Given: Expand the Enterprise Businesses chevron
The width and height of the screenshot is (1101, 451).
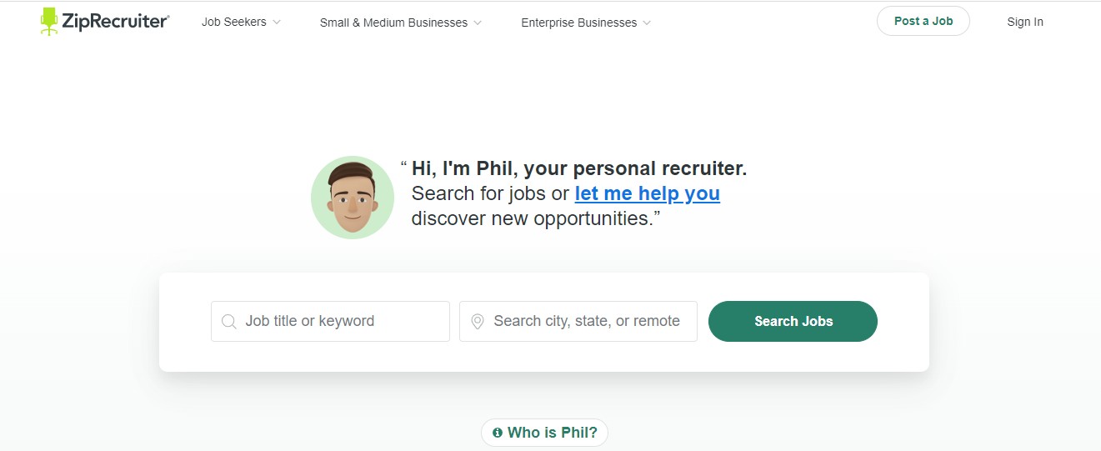Looking at the screenshot, I should point(647,23).
